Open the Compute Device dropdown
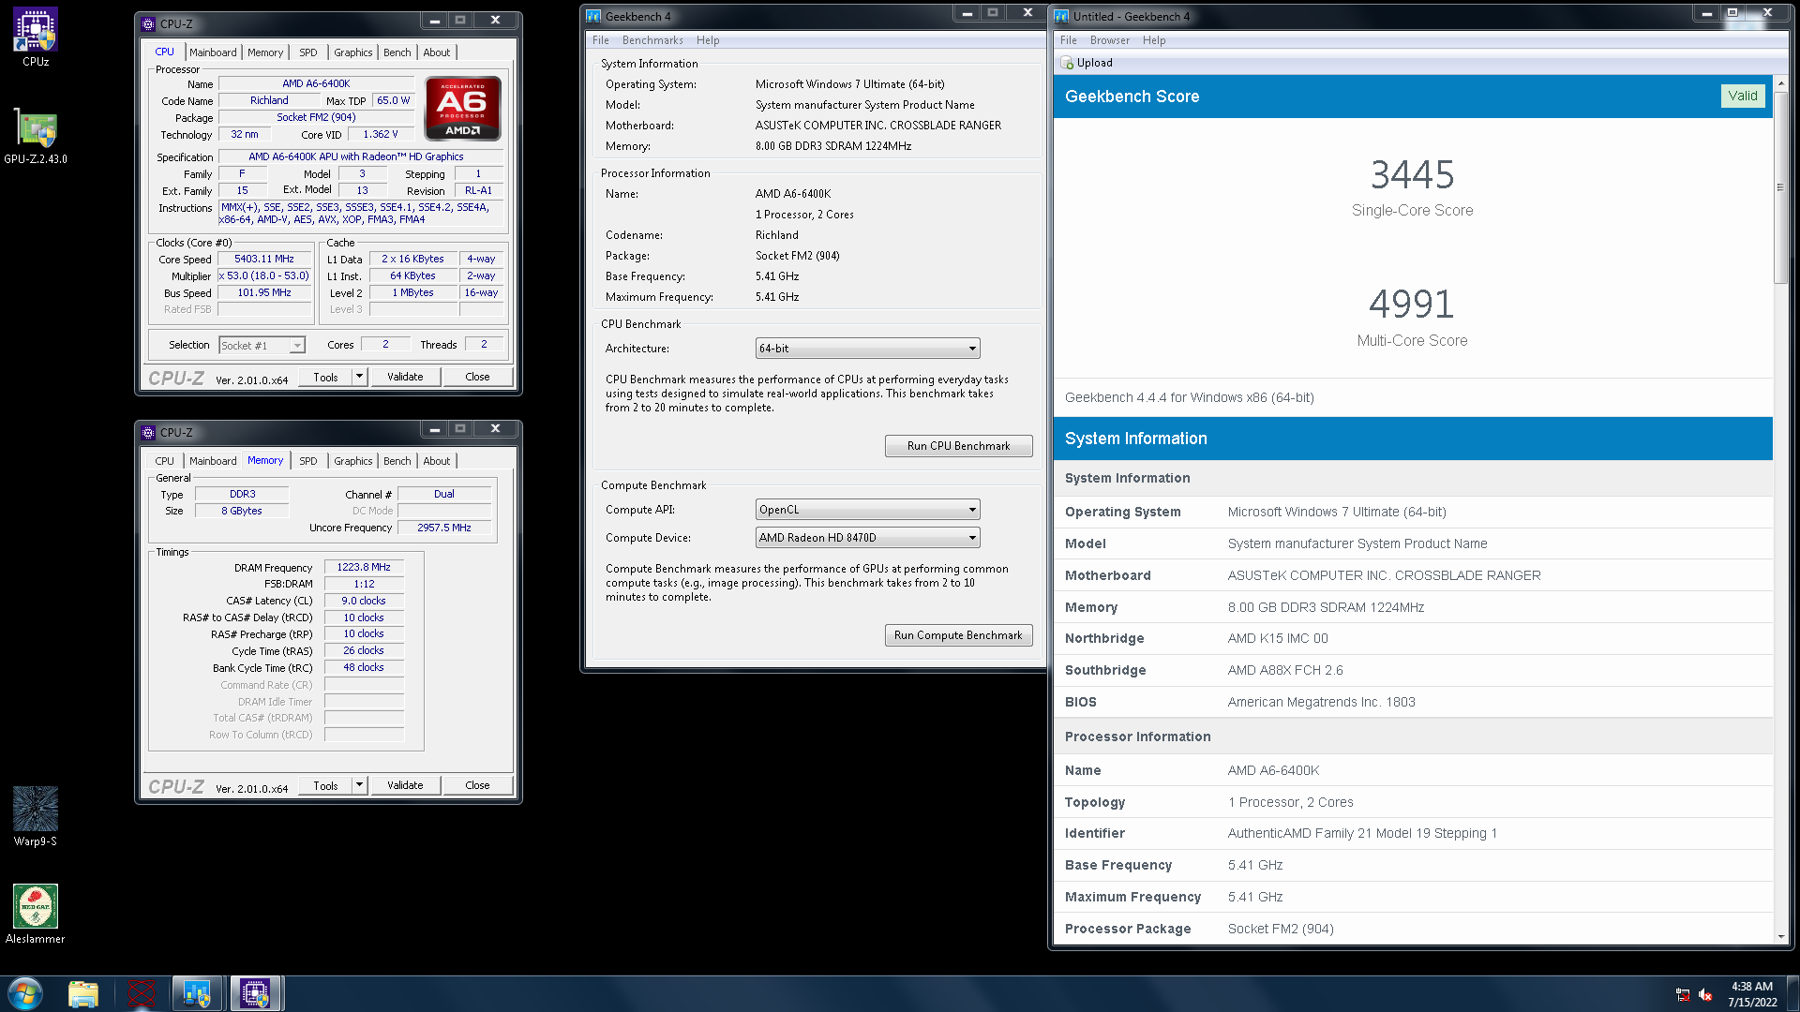 point(867,538)
